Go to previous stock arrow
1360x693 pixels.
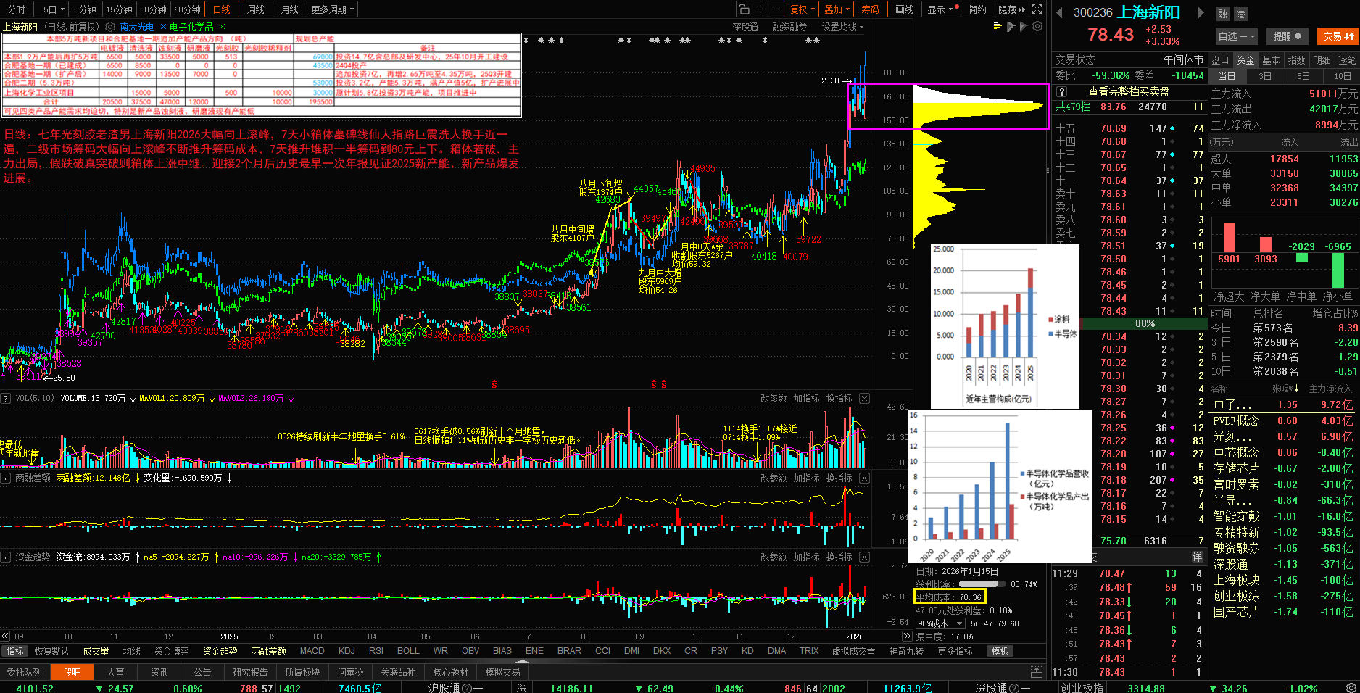point(1059,12)
